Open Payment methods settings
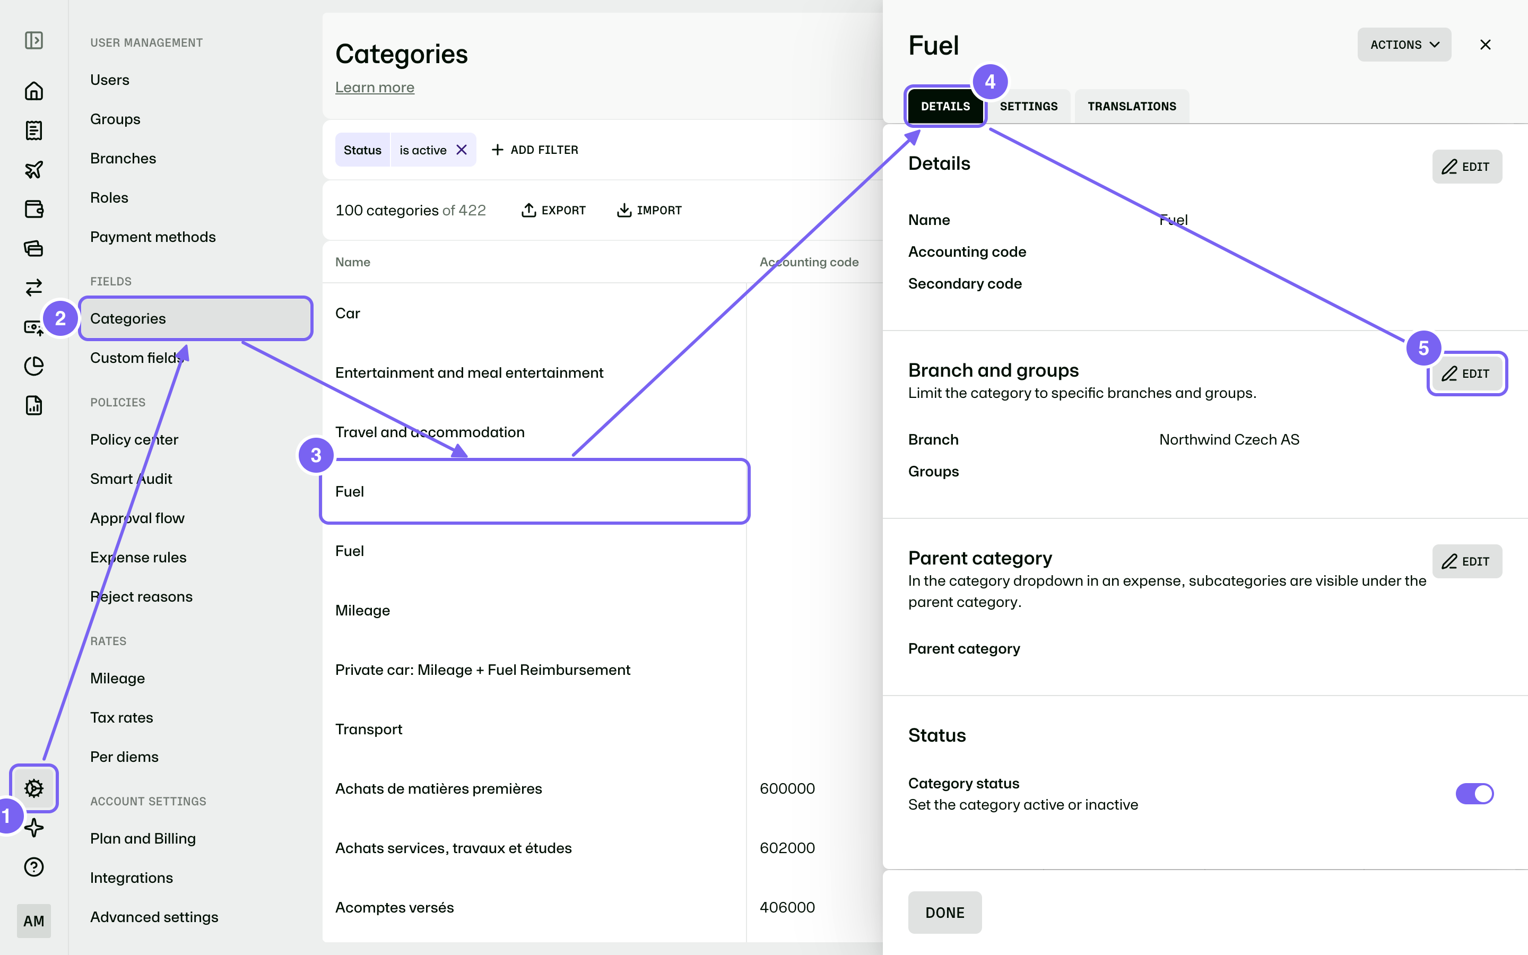Viewport: 1528px width, 955px height. tap(153, 237)
